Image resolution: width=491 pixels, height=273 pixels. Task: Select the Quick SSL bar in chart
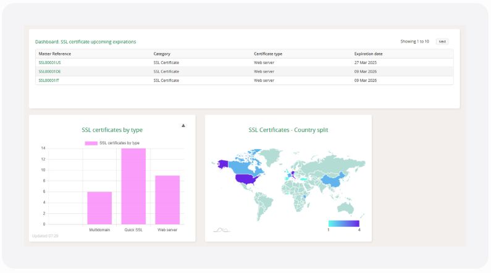pyautogui.click(x=133, y=186)
